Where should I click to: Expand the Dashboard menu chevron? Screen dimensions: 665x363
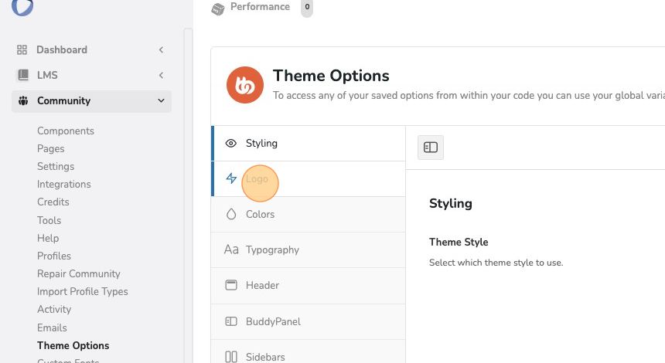[x=161, y=50]
